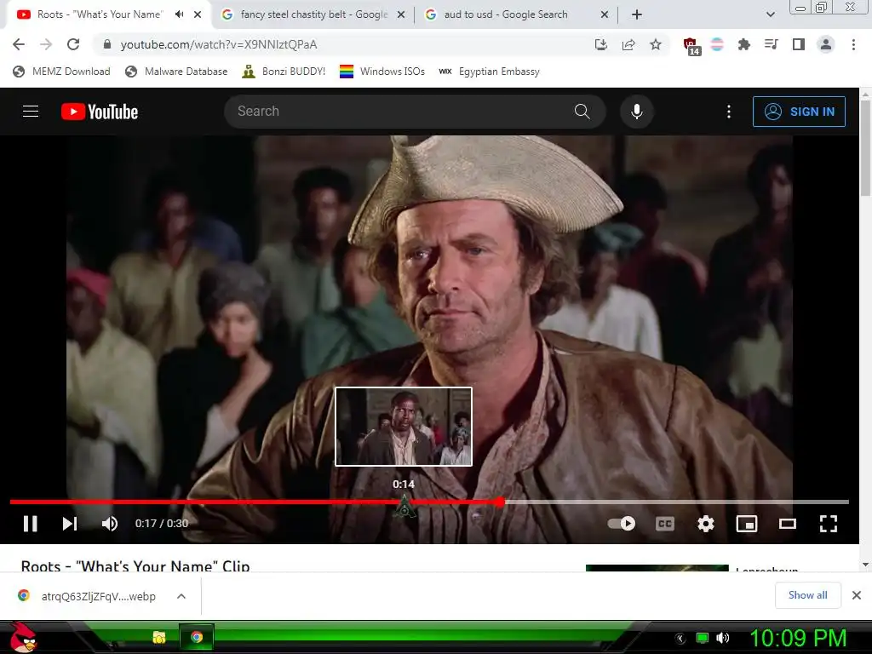The image size is (872, 654).
Task: Open Windows ISOs bookmark
Action: (x=382, y=72)
